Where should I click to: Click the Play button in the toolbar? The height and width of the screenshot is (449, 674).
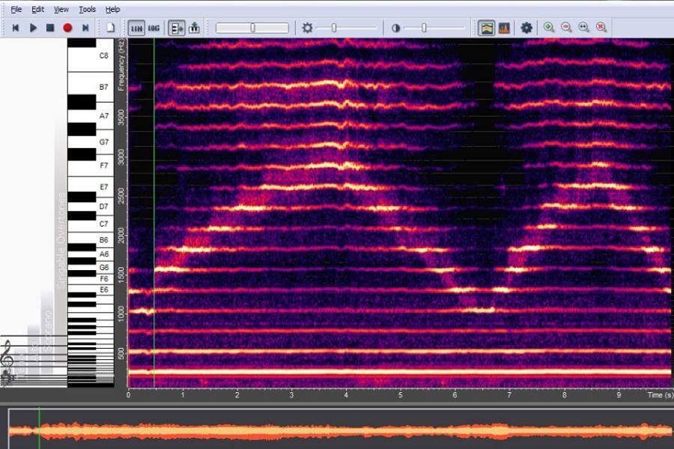pyautogui.click(x=33, y=28)
